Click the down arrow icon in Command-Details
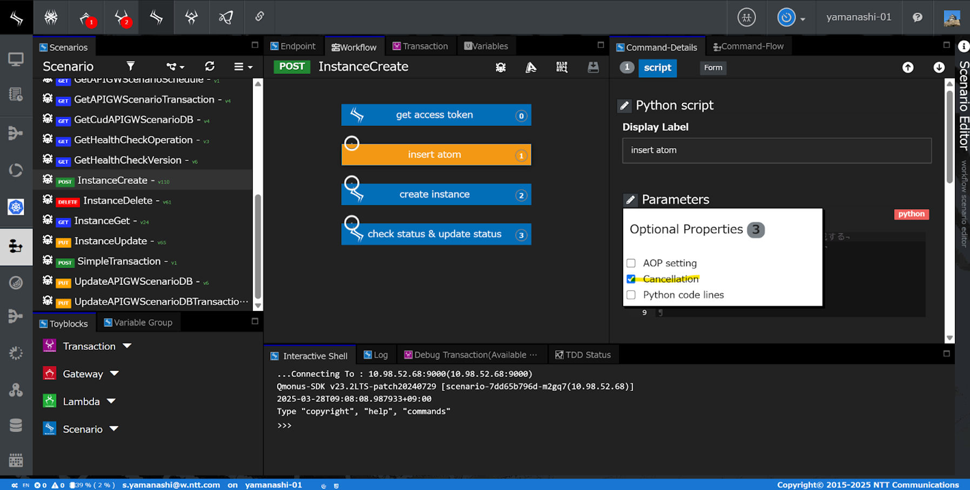The width and height of the screenshot is (970, 490). (x=939, y=67)
